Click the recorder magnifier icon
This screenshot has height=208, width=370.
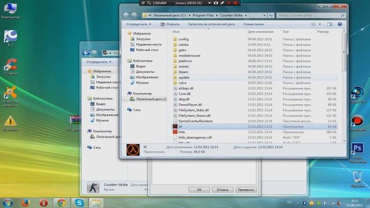[x=149, y=3]
